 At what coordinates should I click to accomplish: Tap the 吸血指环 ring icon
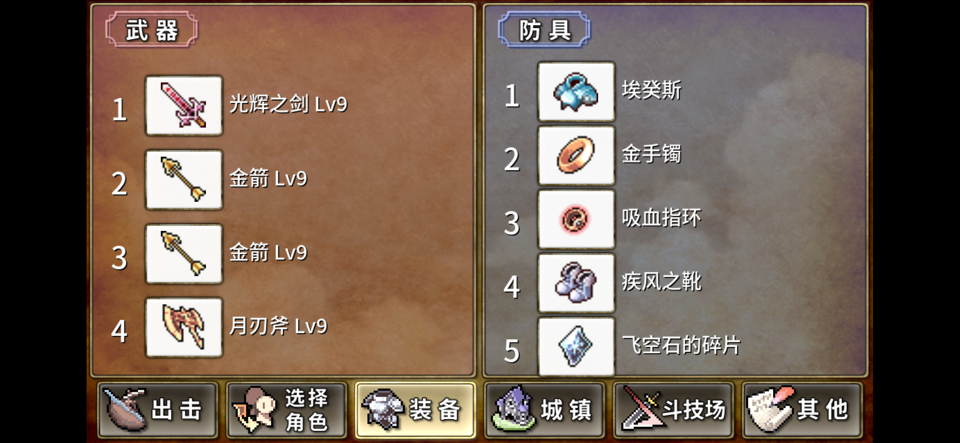(576, 219)
